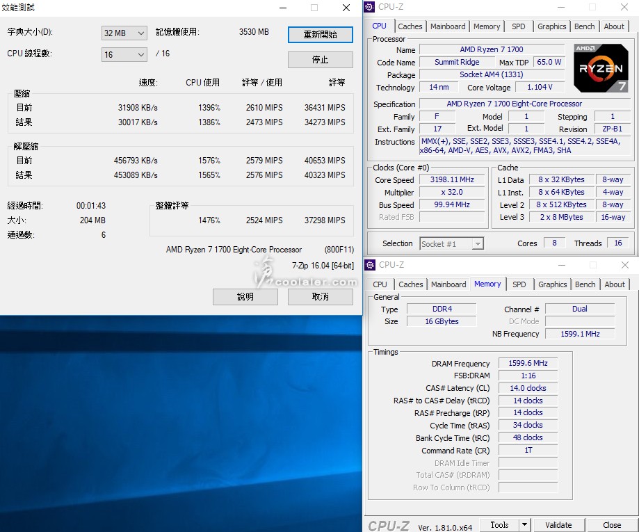Click the processor Name field AMD Ryzen 7 1700
The width and height of the screenshot is (639, 532).
click(492, 49)
